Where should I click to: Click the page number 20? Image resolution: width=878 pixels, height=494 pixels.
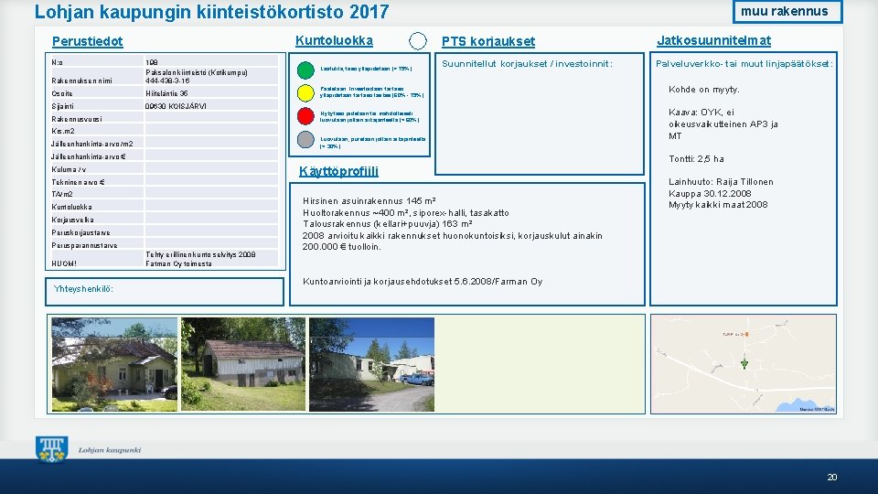click(832, 478)
